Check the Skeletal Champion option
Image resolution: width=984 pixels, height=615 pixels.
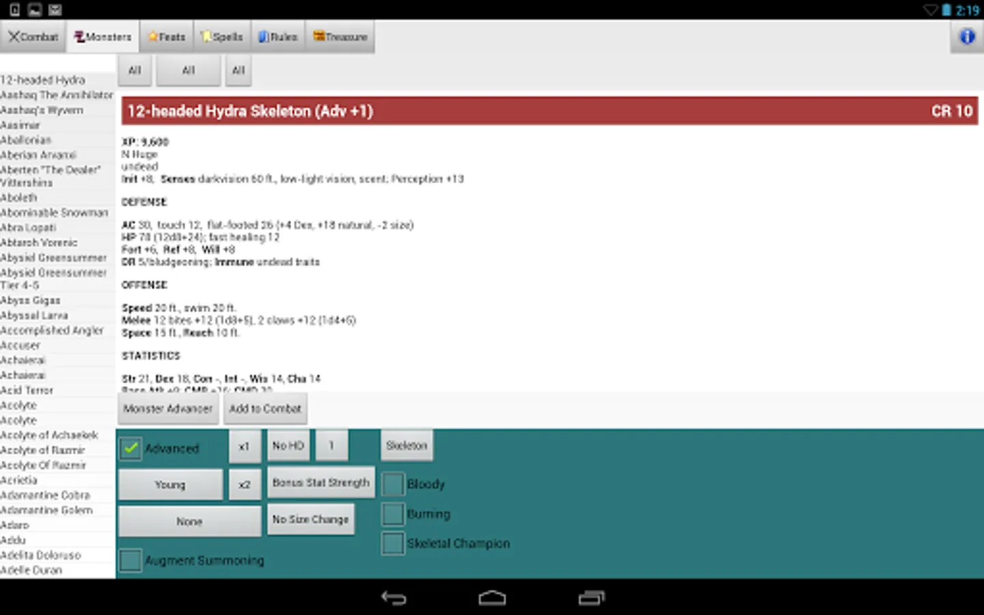392,543
